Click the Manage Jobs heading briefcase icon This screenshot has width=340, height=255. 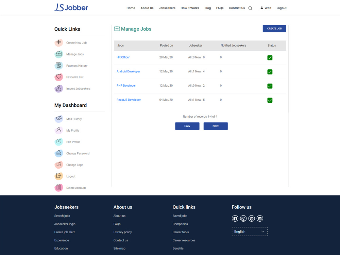coord(117,29)
